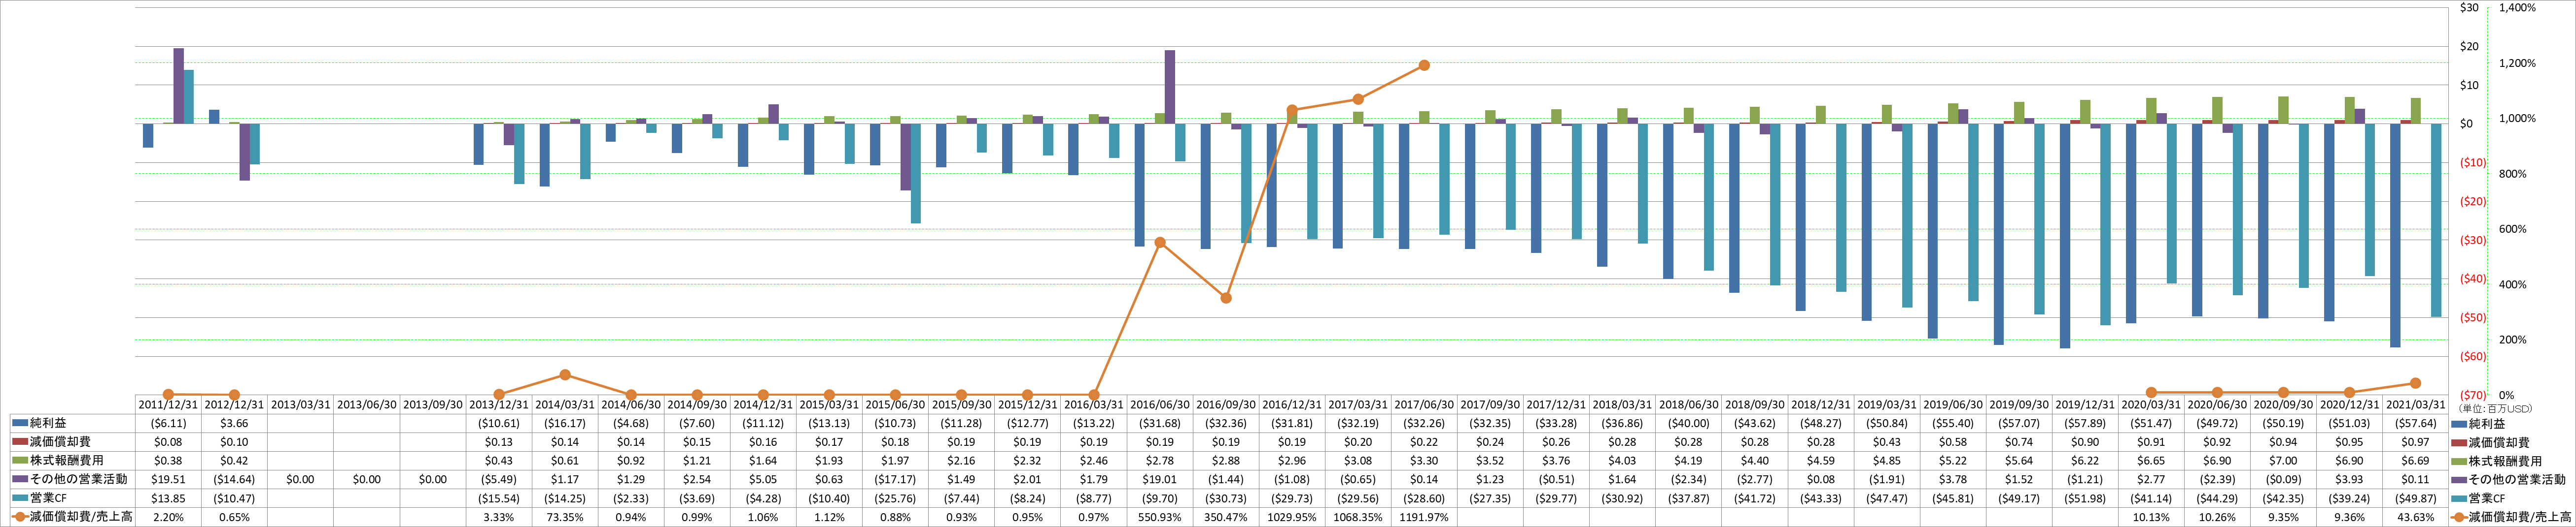Click the purple その他の営業活動 swatch in the right legend
Screen dimensions: 2576x527
click(x=2458, y=480)
